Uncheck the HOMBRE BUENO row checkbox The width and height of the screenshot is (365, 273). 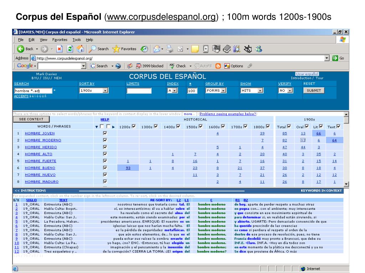click(105, 168)
